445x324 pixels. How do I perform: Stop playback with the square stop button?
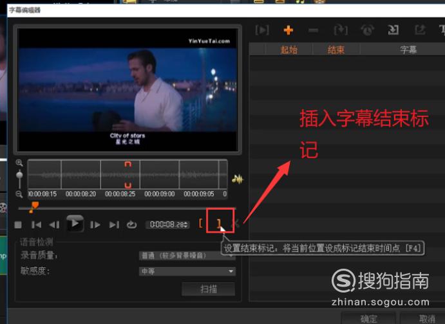(x=18, y=225)
